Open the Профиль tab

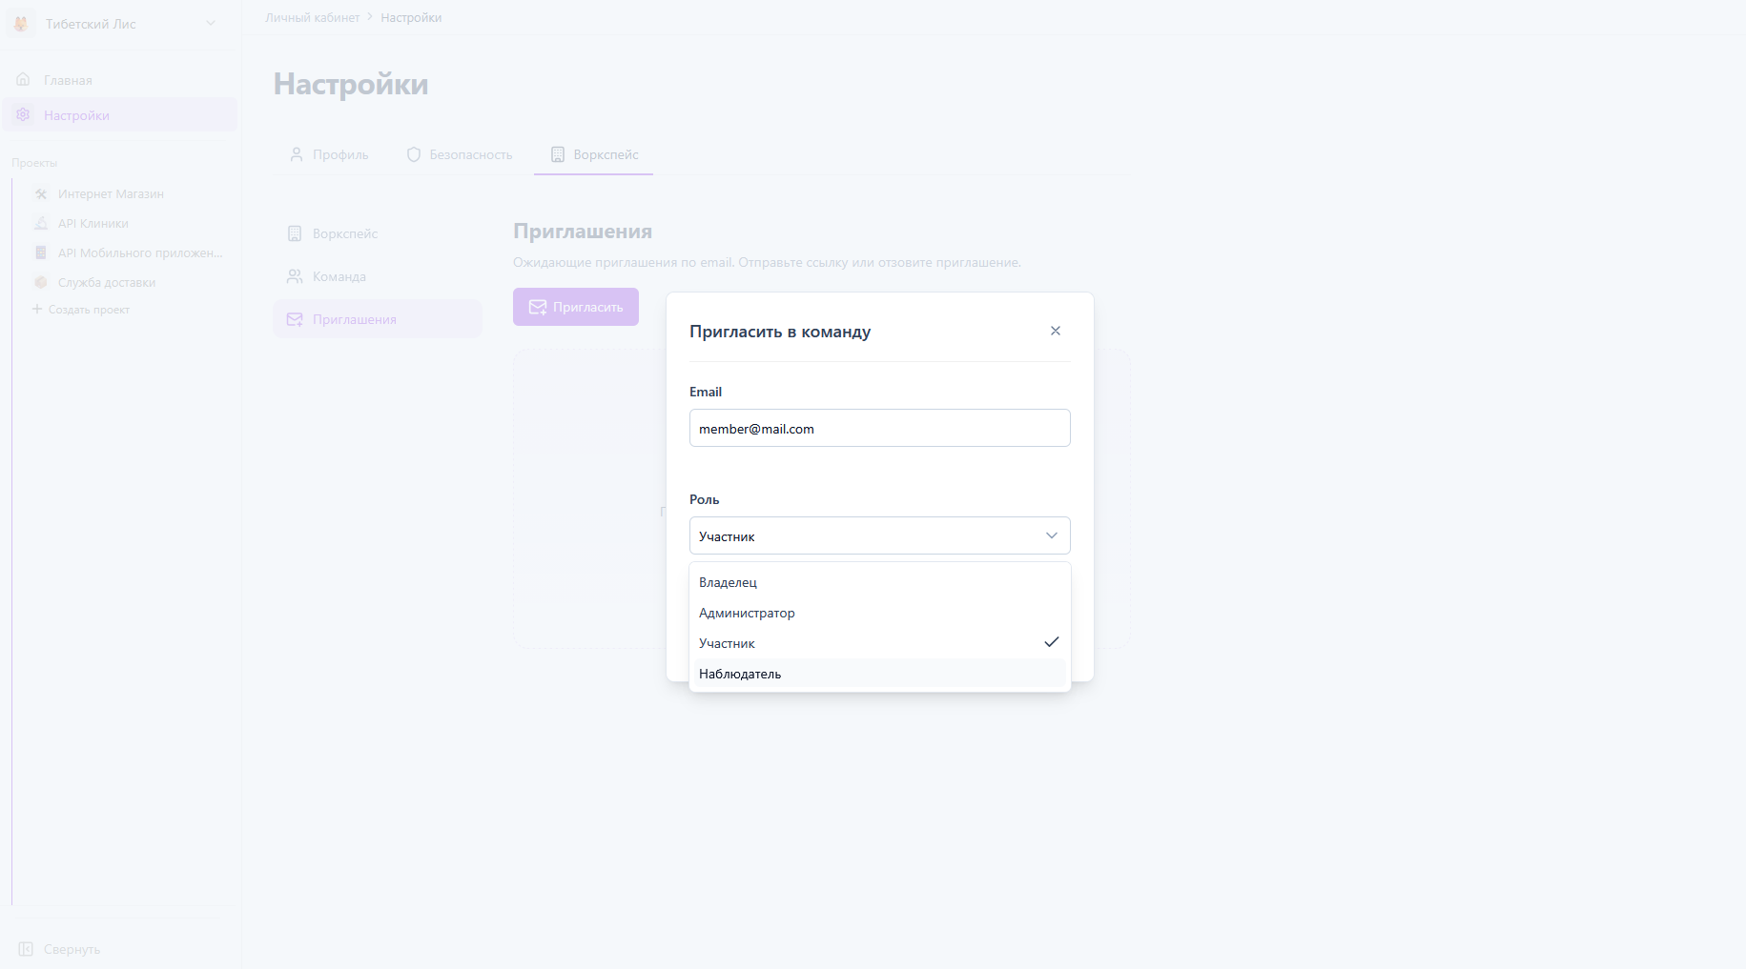pos(329,154)
